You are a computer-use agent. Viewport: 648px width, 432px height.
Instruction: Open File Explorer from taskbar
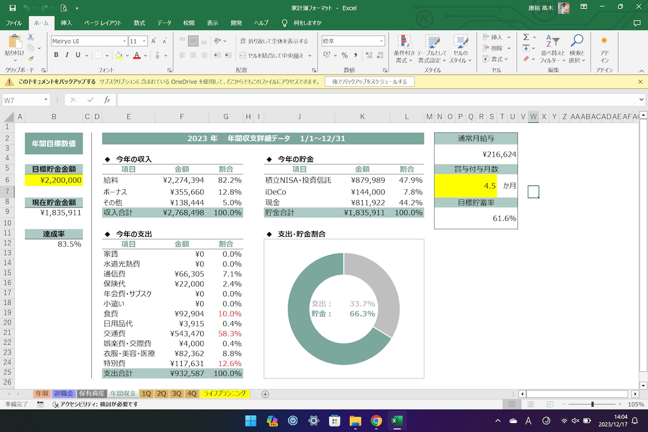(355, 421)
